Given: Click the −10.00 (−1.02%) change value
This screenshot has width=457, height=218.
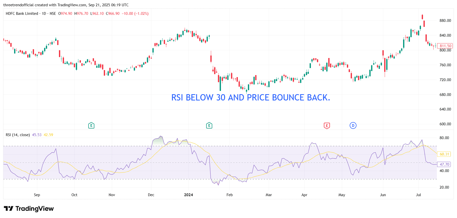Looking at the screenshot, I should pos(135,14).
